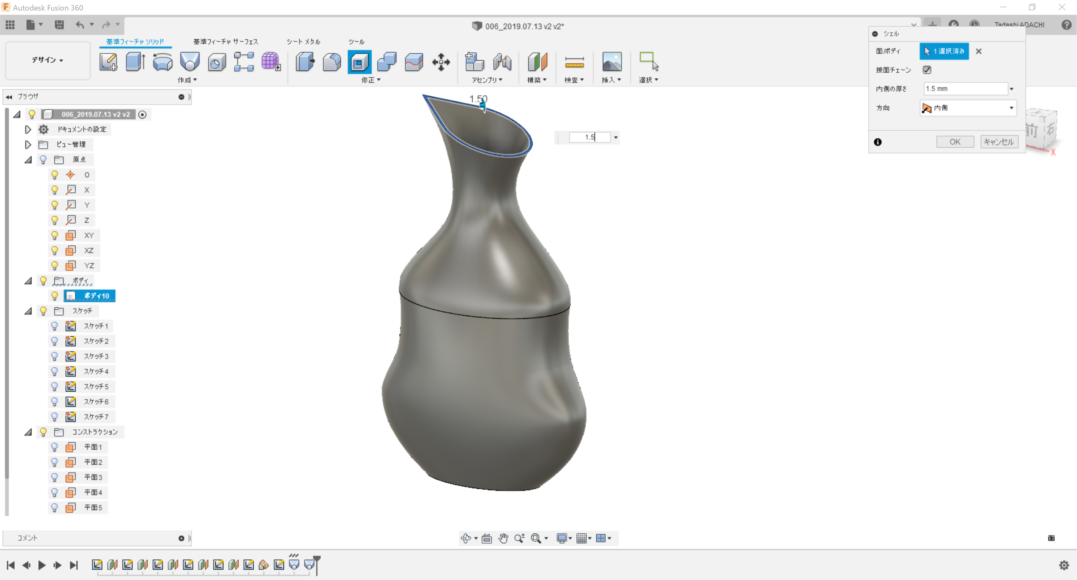Screen dimensions: 1077x580
Task: Switch to the シート メタル tab
Action: (x=303, y=42)
